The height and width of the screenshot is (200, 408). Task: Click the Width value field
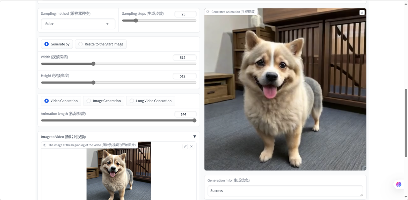(x=184, y=58)
